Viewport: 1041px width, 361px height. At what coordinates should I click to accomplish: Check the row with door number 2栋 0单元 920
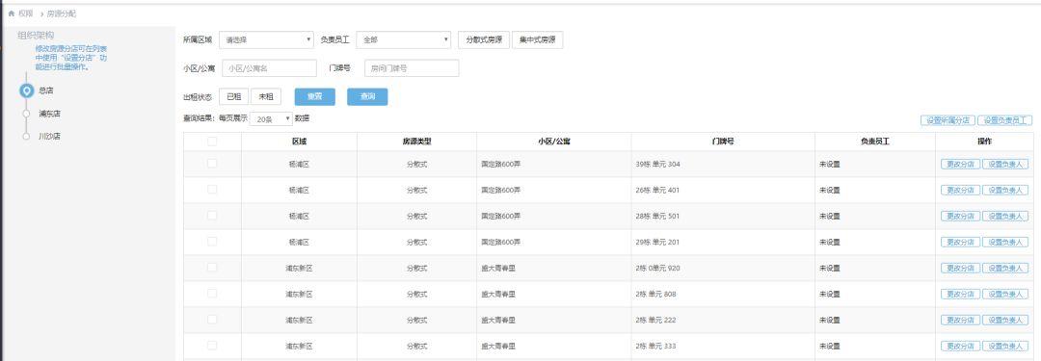click(x=212, y=268)
